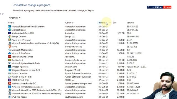Select the CPUID CPU-Z 1.98 entry
This screenshot has width=177, height=99.
(20, 80)
